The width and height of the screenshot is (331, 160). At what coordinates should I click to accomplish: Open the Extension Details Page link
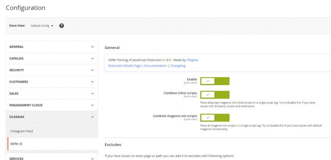click(x=125, y=66)
